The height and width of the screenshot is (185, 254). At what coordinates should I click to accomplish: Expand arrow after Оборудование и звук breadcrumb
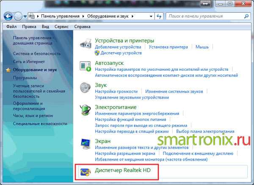(133, 16)
